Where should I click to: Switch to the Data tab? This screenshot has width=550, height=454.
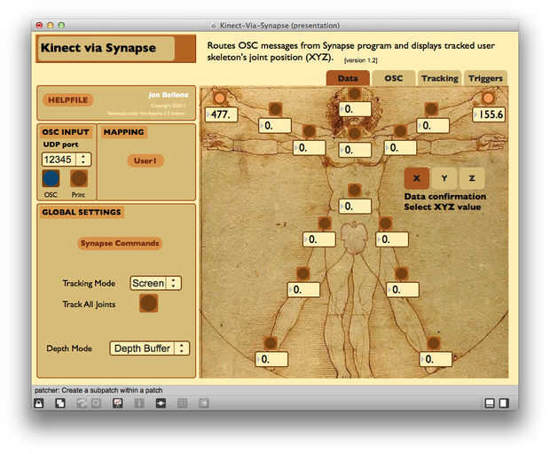tap(348, 78)
